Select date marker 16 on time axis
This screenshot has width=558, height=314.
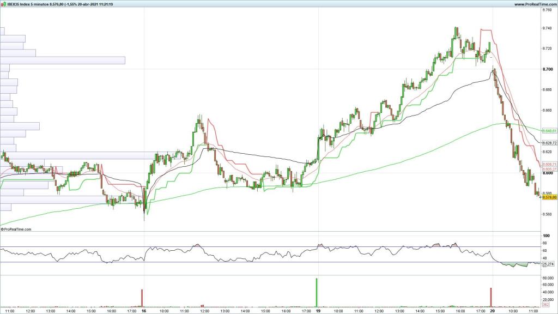[144, 311]
